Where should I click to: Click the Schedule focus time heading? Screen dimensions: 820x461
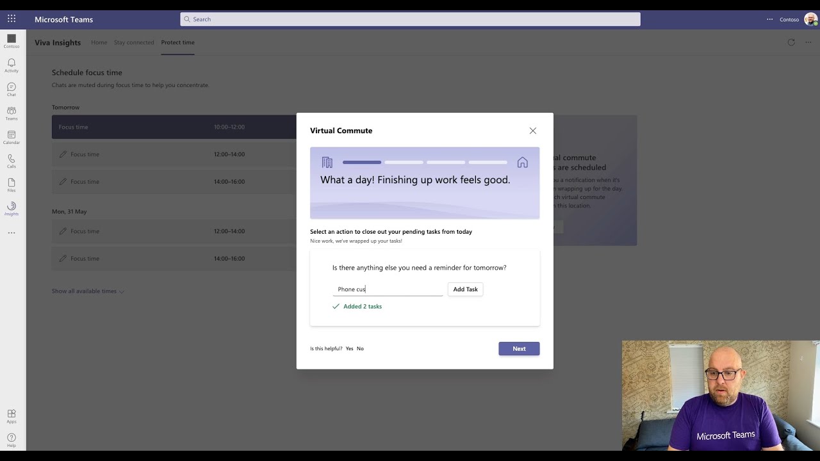tap(87, 73)
